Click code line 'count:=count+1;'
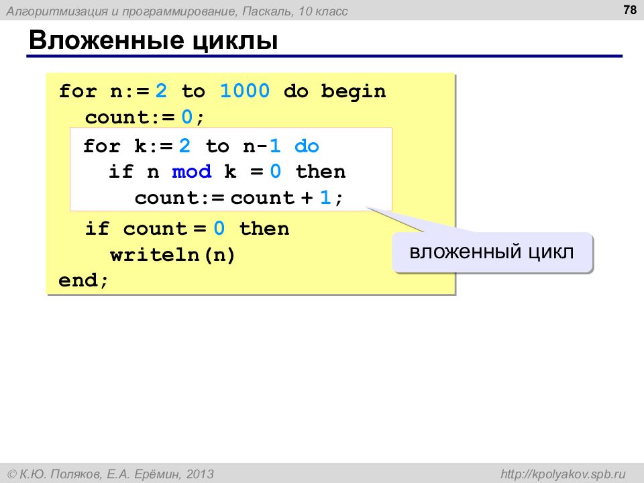This screenshot has height=483, width=644. [239, 197]
